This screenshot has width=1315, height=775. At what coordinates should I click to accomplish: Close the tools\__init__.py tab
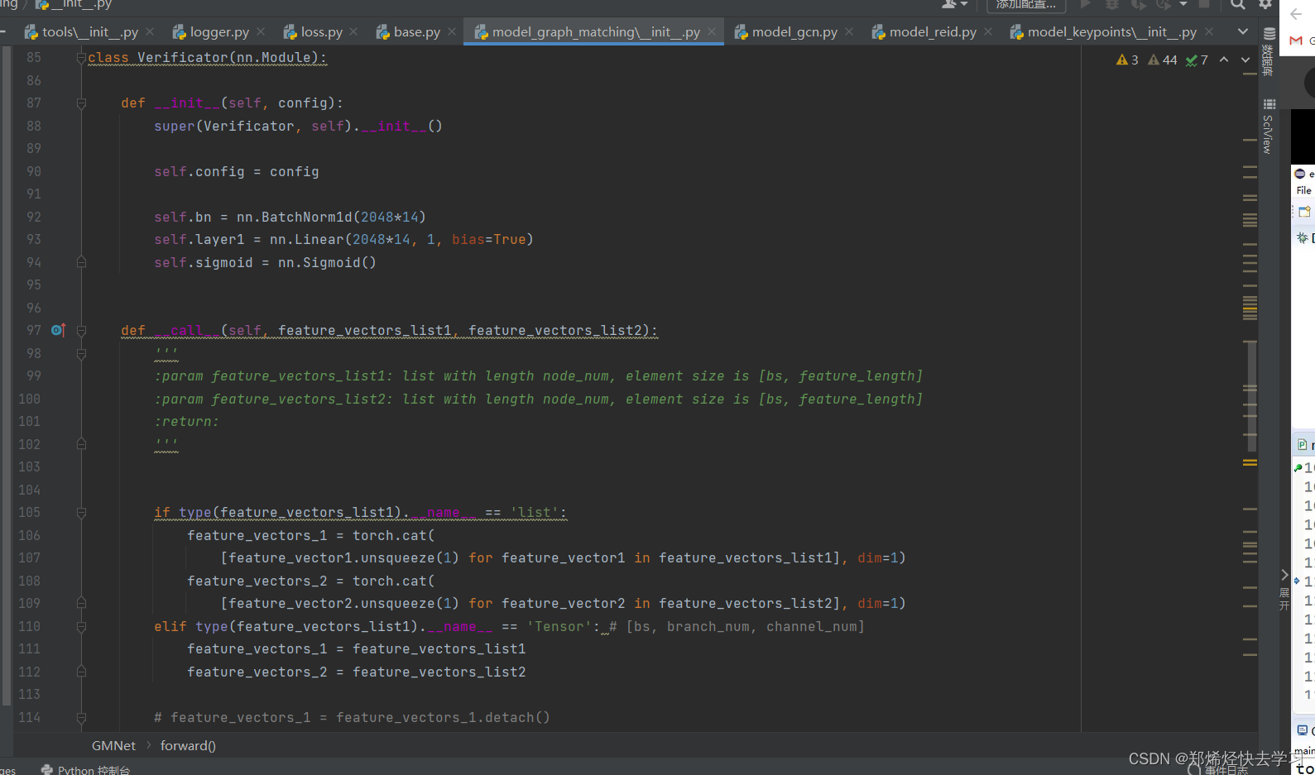[x=150, y=31]
